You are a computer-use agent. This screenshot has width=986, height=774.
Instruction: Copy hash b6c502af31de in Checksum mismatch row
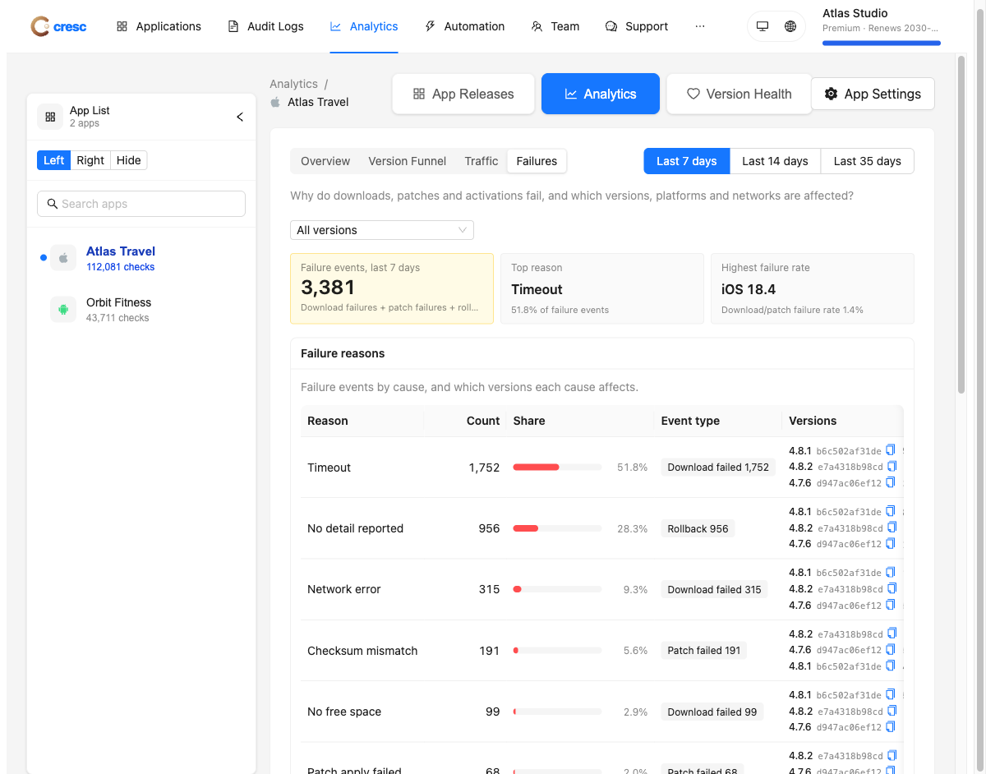(891, 666)
